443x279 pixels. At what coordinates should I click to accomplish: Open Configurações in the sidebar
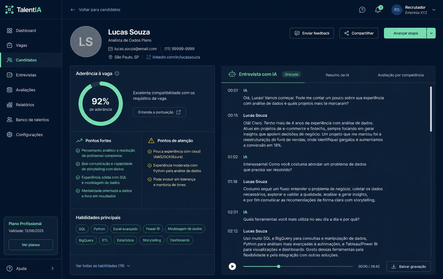click(x=31, y=135)
